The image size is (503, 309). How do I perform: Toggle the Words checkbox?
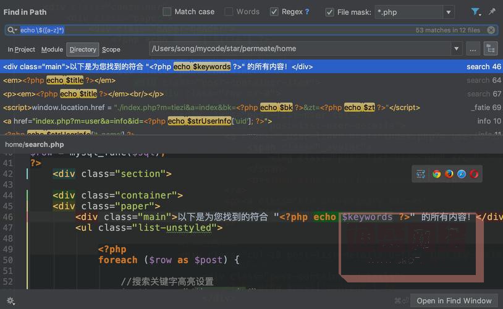[x=229, y=12]
